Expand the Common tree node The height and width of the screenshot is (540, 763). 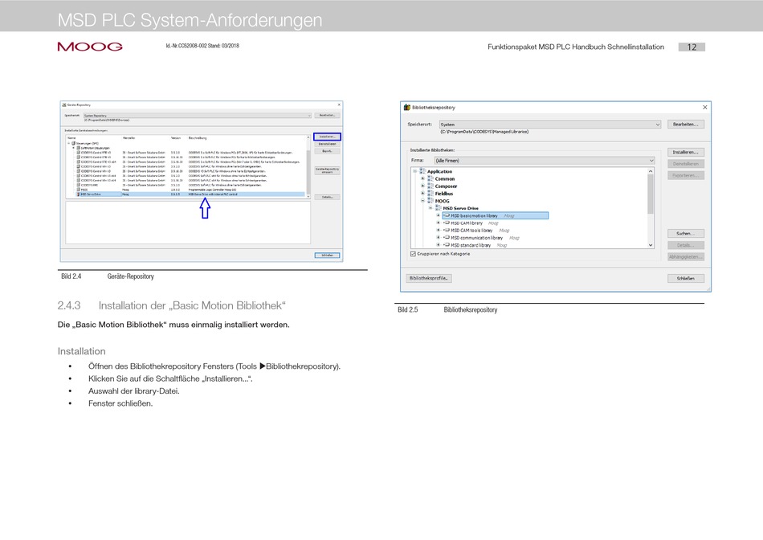[x=422, y=178]
